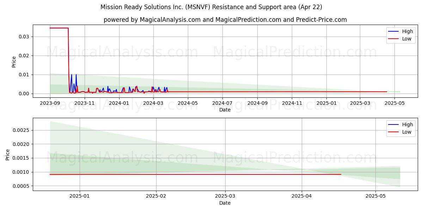
Task: Click 'High' in the bottom chart legend
Action: [407, 124]
